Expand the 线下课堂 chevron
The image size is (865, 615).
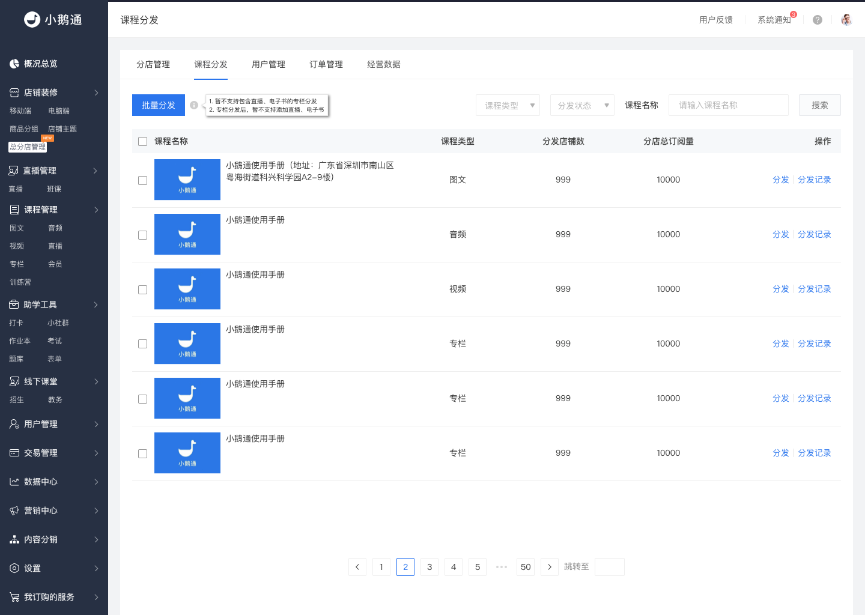pyautogui.click(x=96, y=381)
